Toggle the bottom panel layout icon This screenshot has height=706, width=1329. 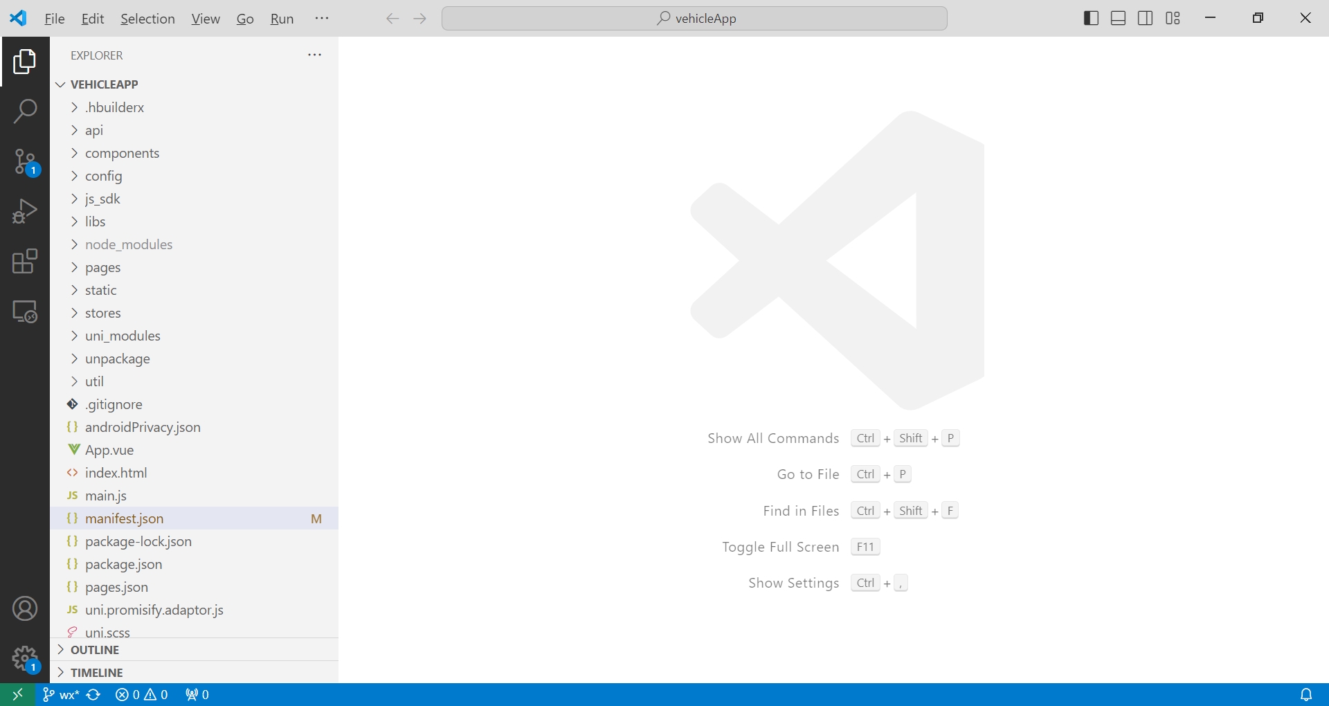[x=1118, y=19]
